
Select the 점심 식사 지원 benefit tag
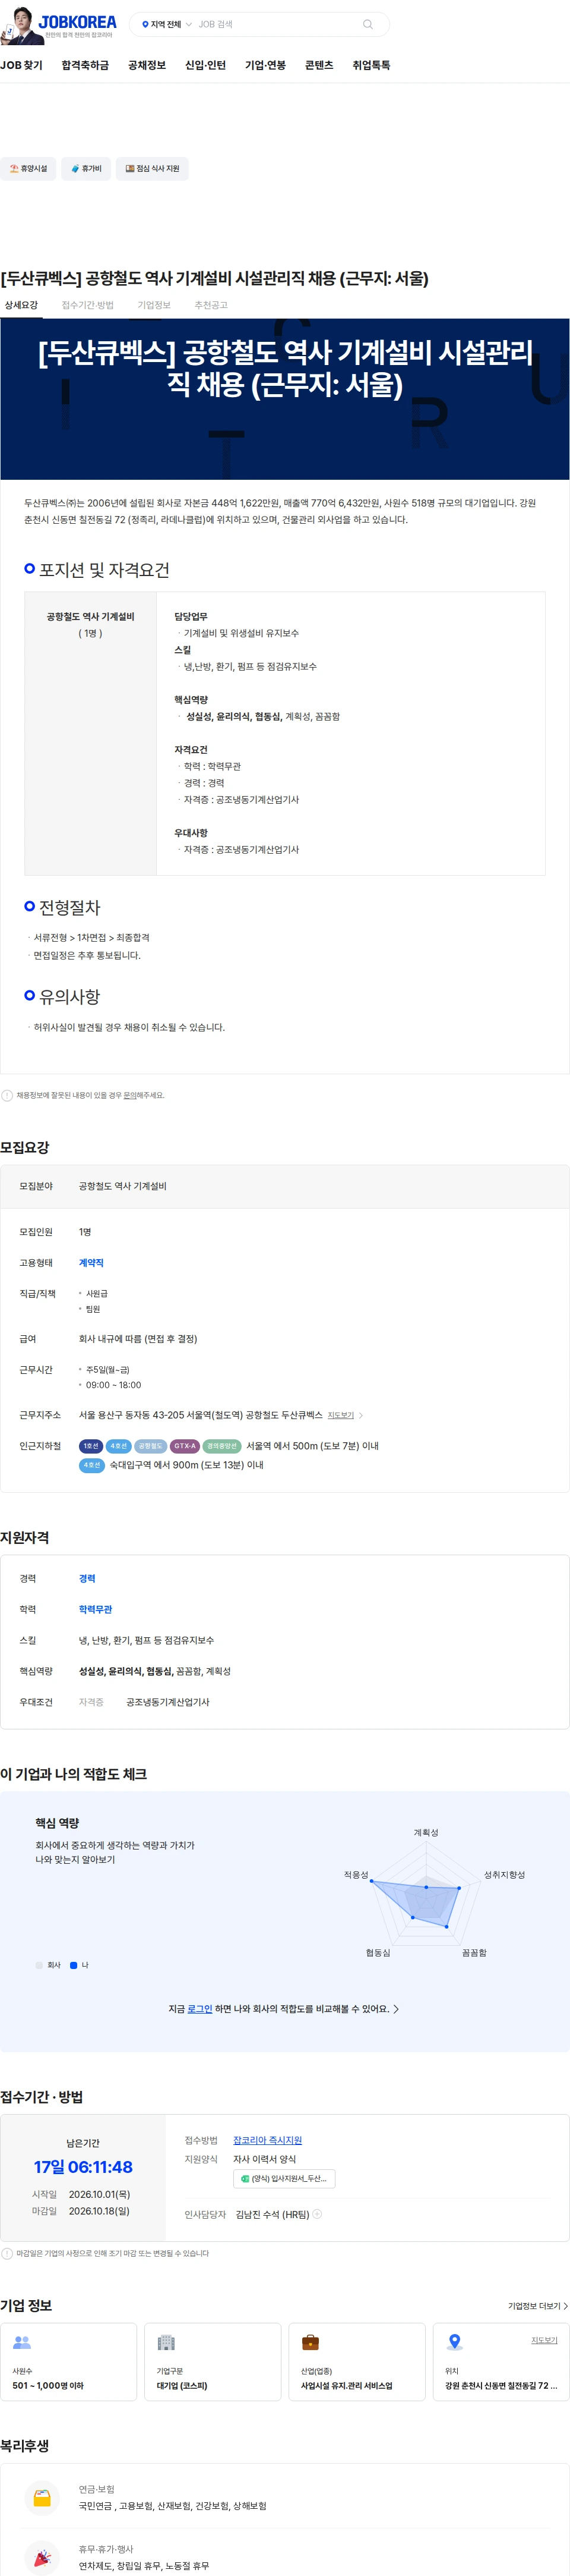click(152, 168)
